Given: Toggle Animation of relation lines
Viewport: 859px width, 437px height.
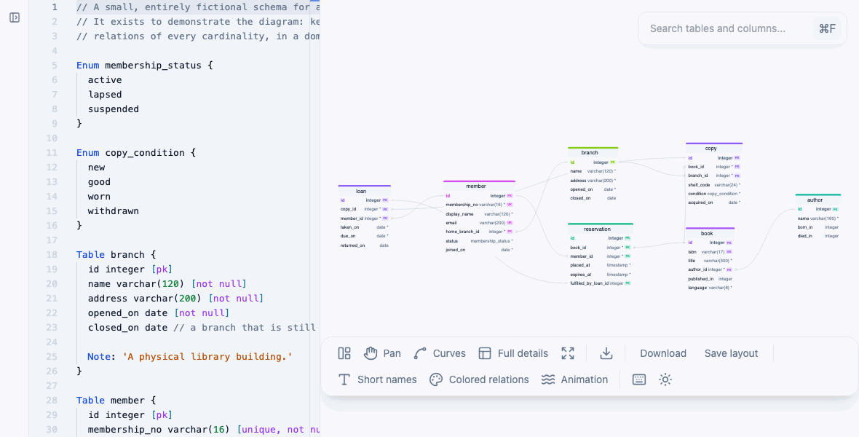Looking at the screenshot, I should coord(574,379).
